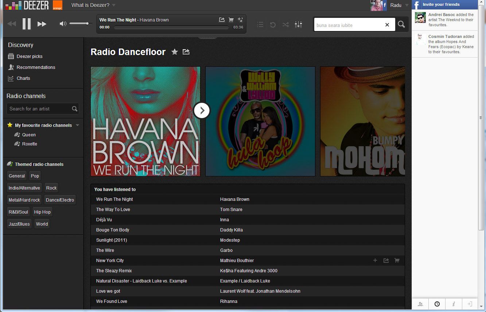The image size is (486, 312).
Task: Collapse the Facebook sidebar panel
Action: (470, 304)
